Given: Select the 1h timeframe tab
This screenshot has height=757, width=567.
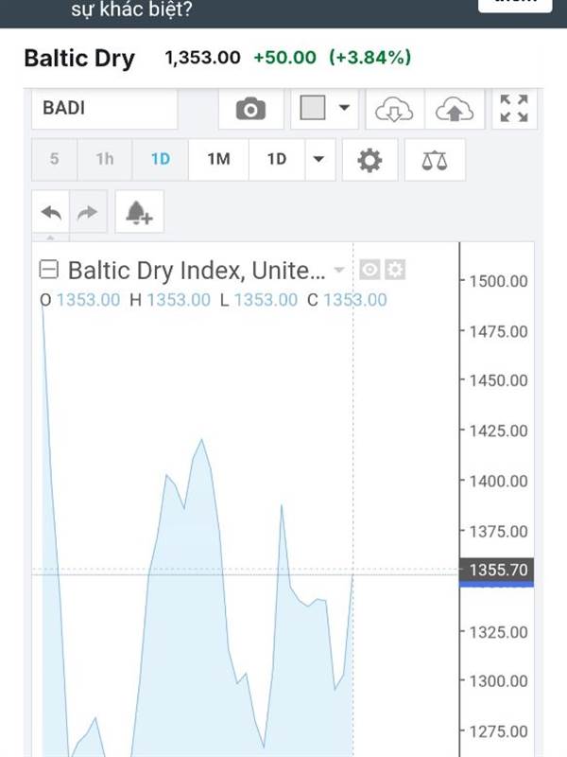Looking at the screenshot, I should pos(105,159).
